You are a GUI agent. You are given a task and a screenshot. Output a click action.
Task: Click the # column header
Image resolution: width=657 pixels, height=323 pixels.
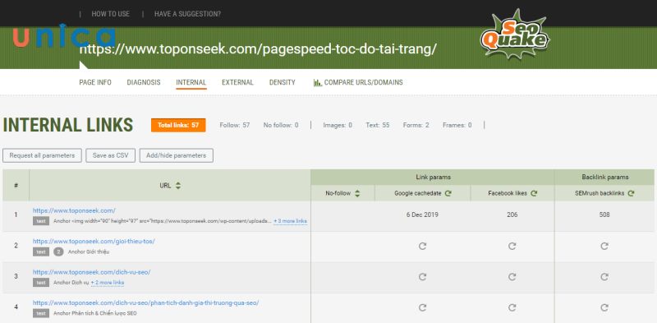click(16, 185)
